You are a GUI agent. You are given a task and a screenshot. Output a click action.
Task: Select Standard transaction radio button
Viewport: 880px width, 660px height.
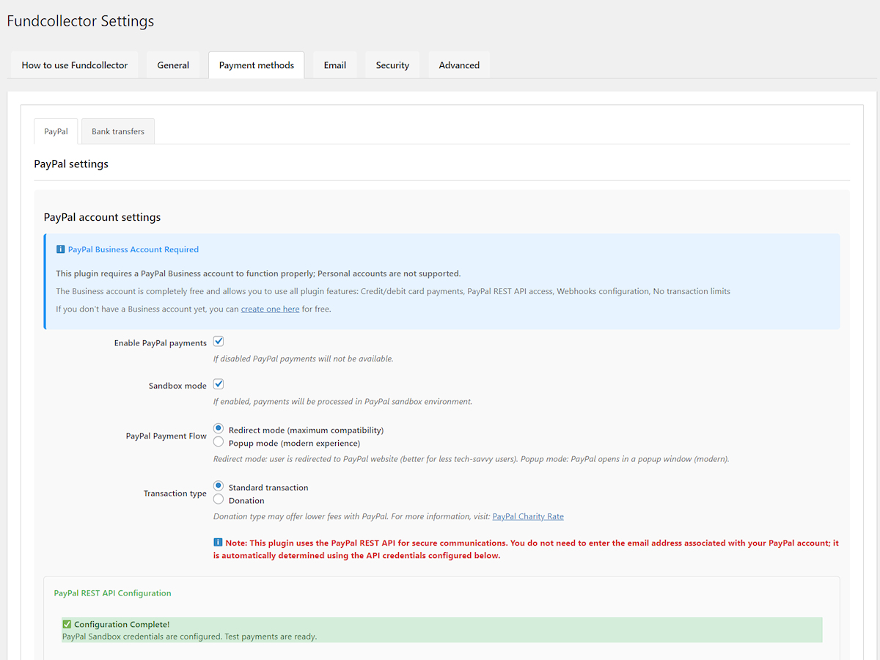(219, 486)
